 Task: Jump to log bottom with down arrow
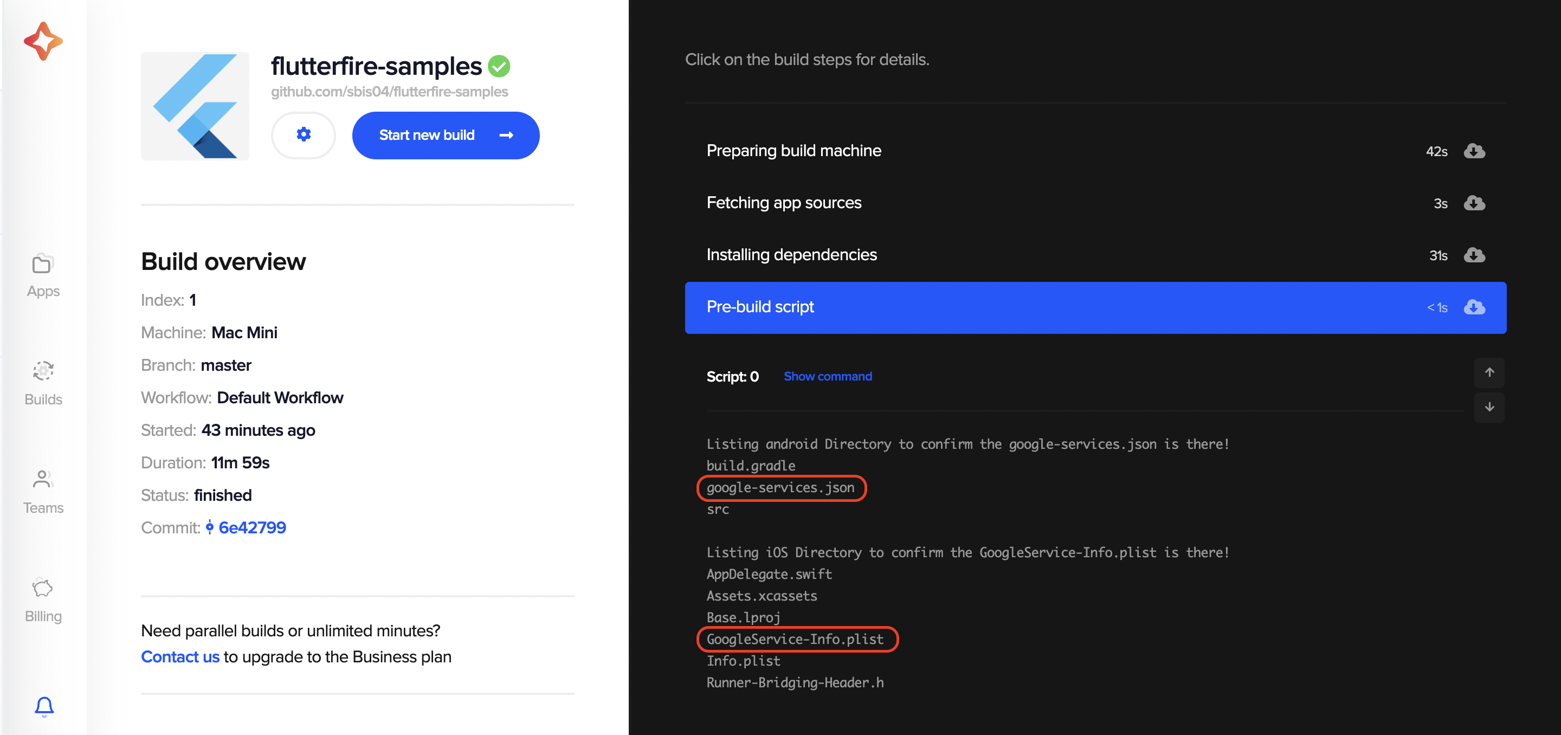pyautogui.click(x=1489, y=407)
